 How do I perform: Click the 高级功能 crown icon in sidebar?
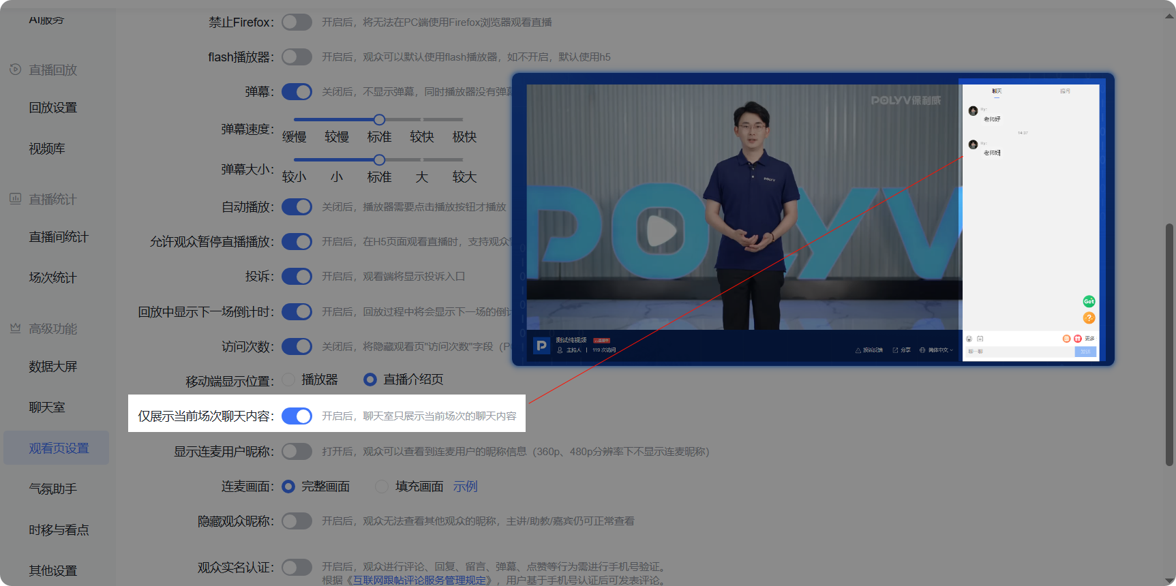[x=15, y=328]
